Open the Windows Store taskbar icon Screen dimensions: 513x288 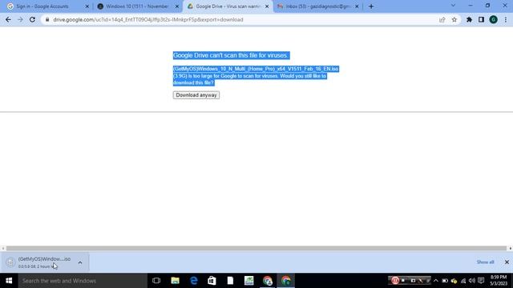(212, 281)
